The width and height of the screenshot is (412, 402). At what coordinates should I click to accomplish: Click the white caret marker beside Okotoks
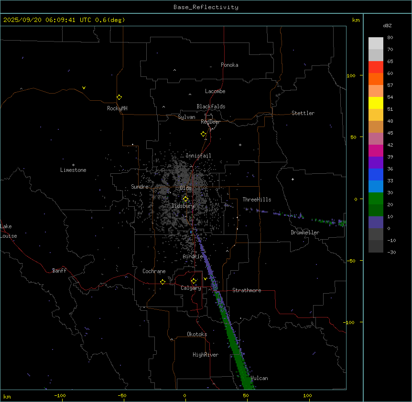(172, 339)
